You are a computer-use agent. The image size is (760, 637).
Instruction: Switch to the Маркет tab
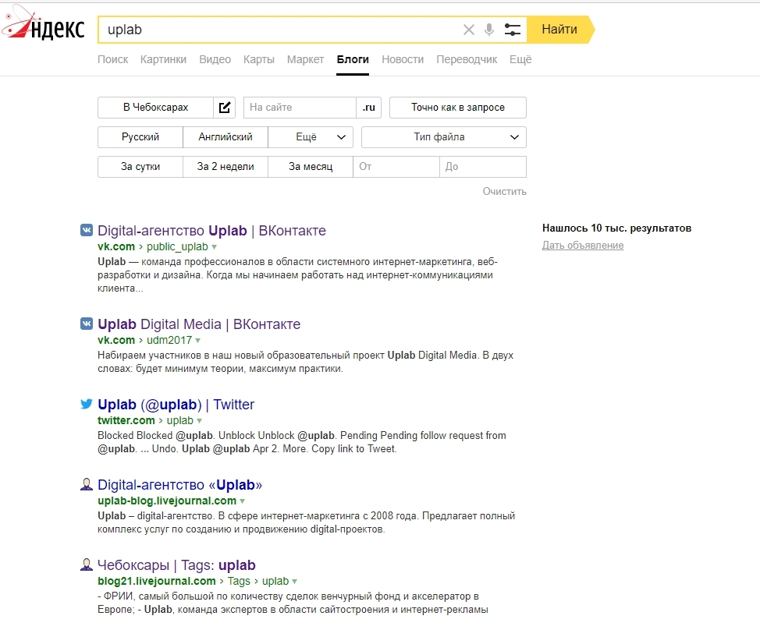[305, 59]
